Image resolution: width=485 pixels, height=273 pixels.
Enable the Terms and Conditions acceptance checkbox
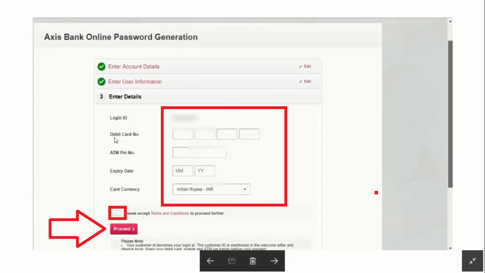[117, 213]
